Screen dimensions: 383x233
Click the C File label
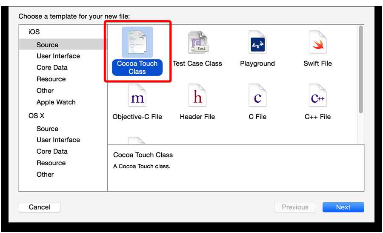[257, 117]
